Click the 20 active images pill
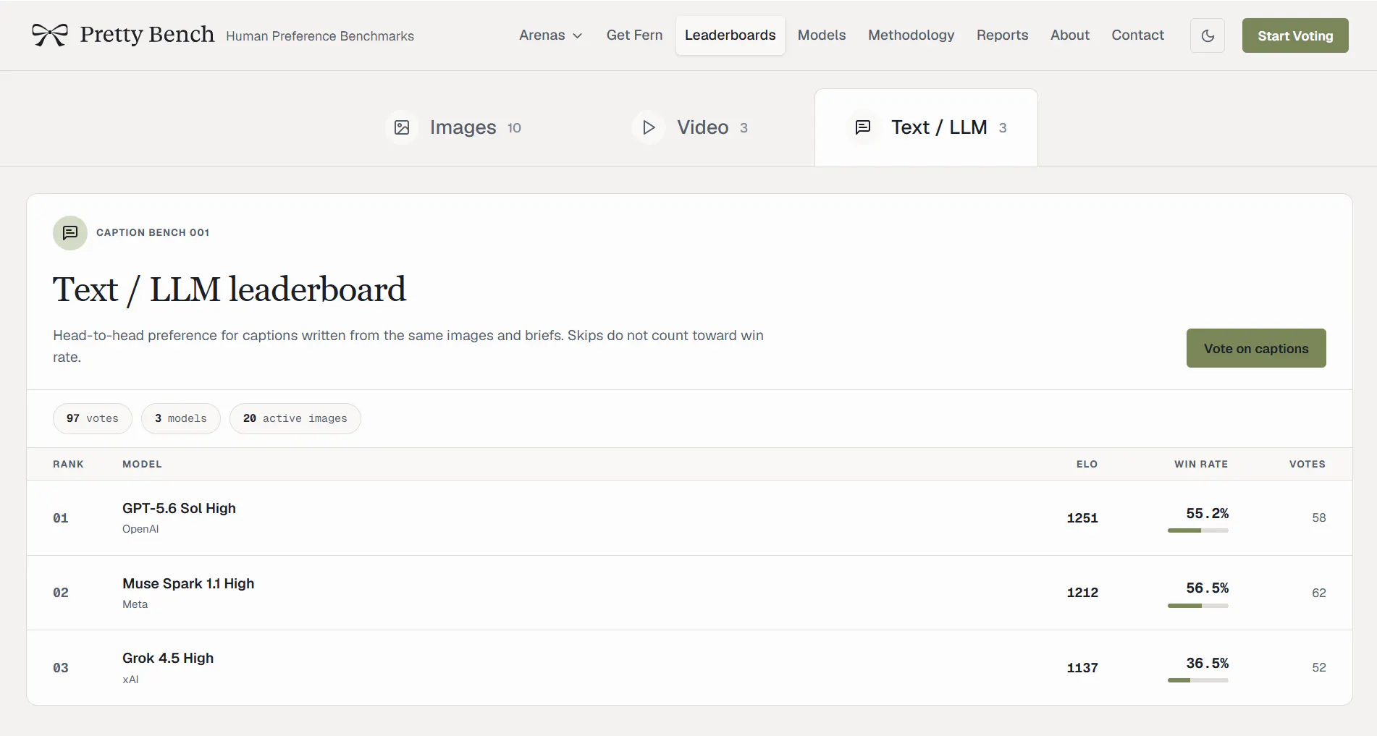Viewport: 1377px width, 736px height. click(295, 418)
